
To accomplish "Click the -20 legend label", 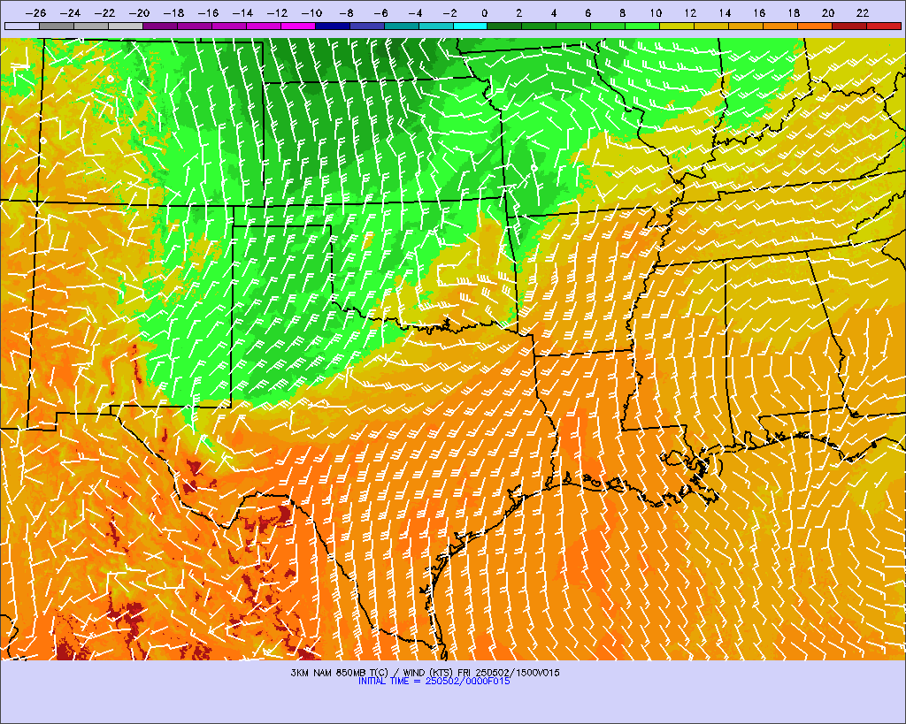I will [x=139, y=13].
